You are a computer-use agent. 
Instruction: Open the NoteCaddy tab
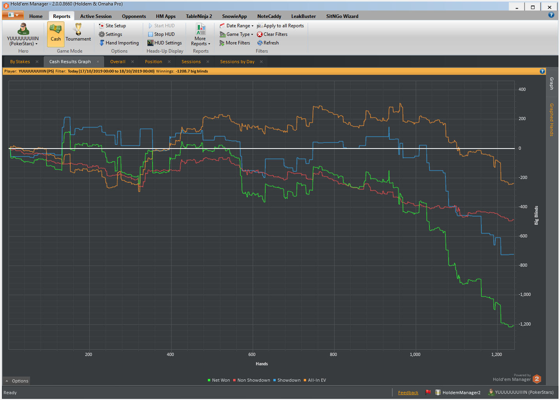[269, 16]
